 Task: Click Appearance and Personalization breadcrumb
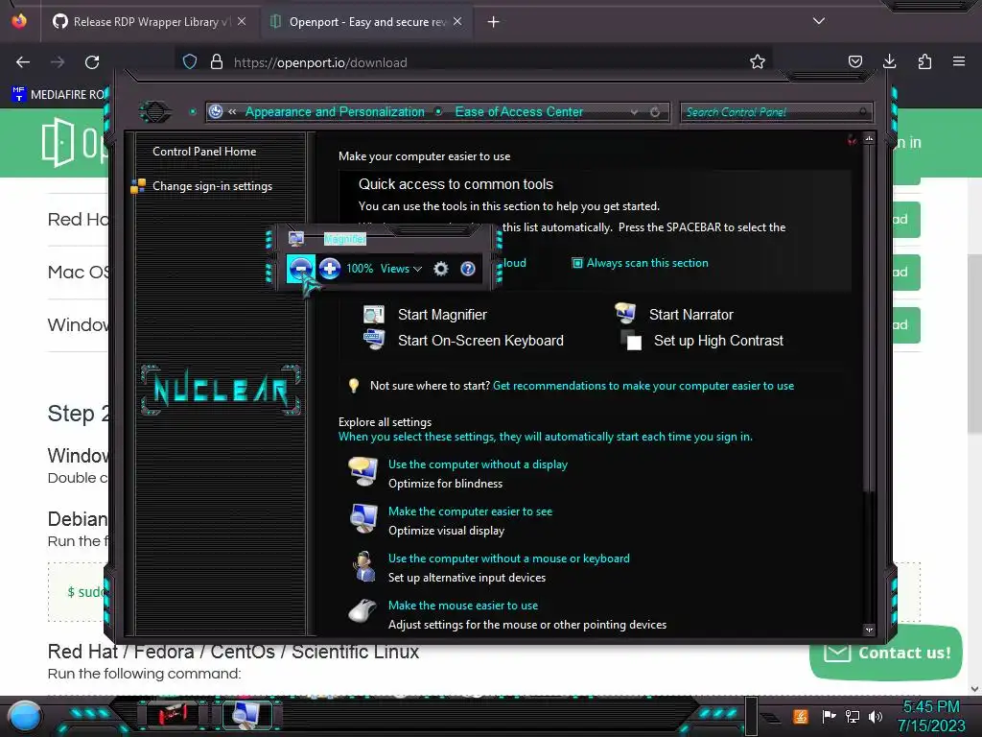pyautogui.click(x=335, y=112)
